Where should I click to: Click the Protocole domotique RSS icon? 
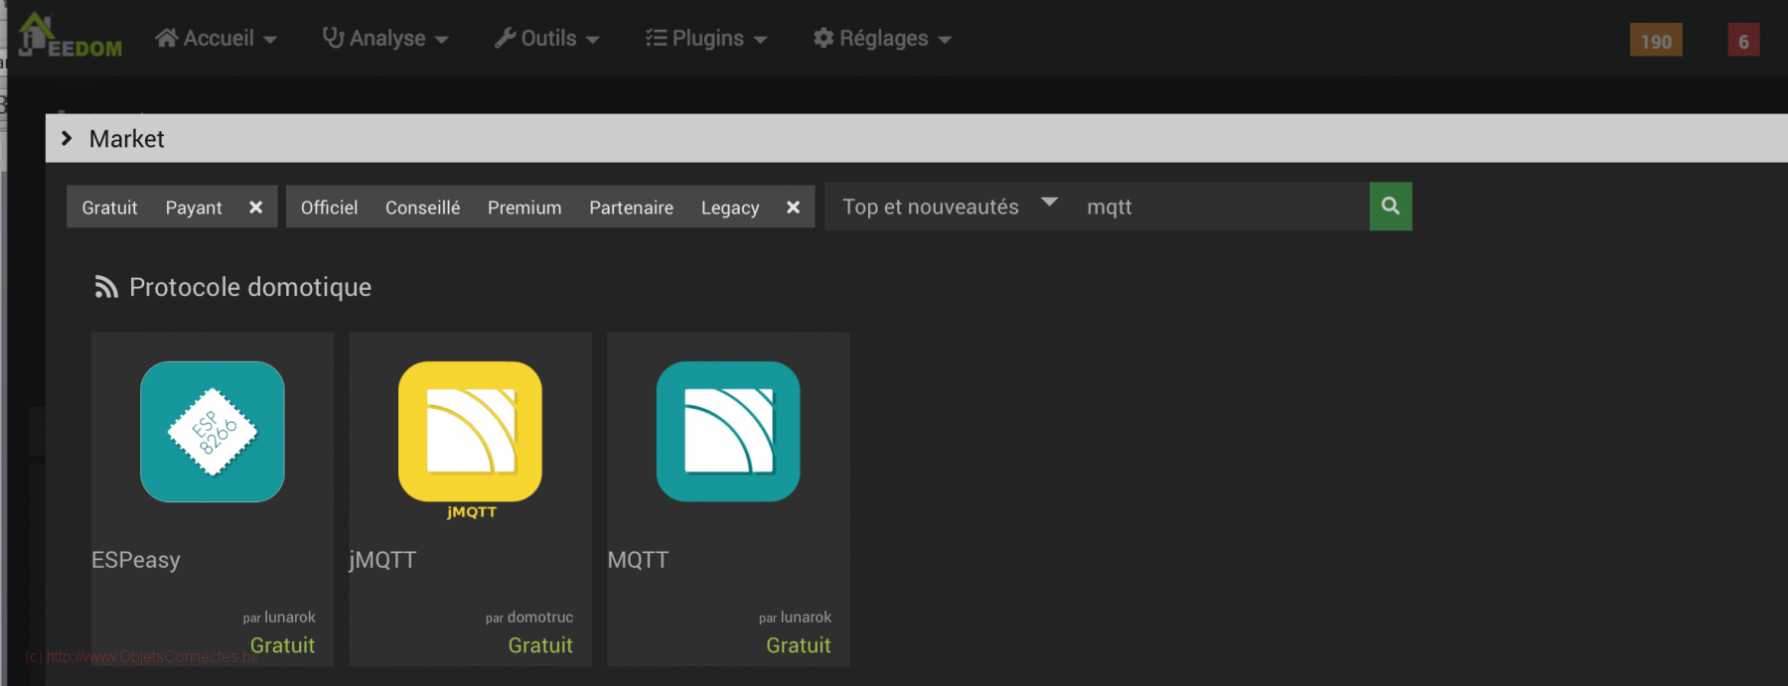click(x=106, y=287)
